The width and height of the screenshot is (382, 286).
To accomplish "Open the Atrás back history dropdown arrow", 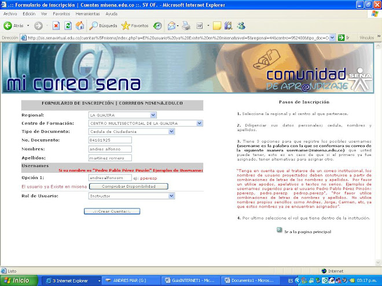I will (28, 25).
